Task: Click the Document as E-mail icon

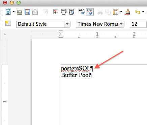Action: [x=35, y=12]
